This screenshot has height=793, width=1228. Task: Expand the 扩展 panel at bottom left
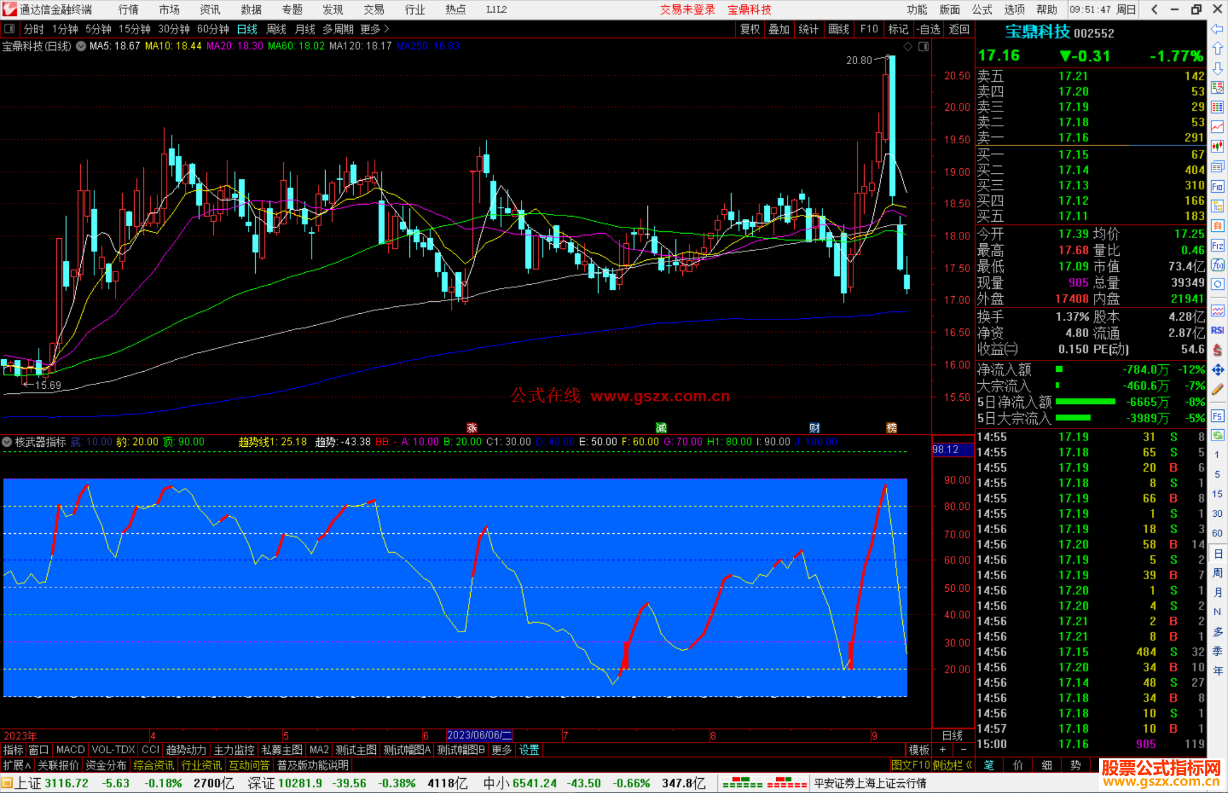tap(16, 765)
